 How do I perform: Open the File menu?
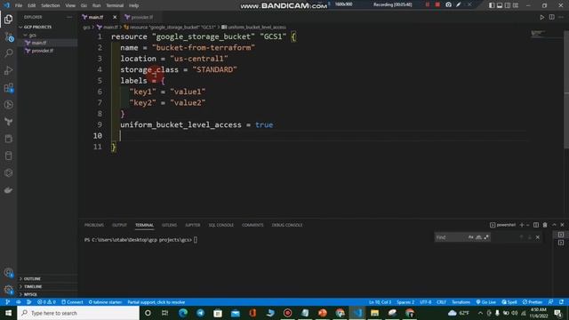click(19, 5)
